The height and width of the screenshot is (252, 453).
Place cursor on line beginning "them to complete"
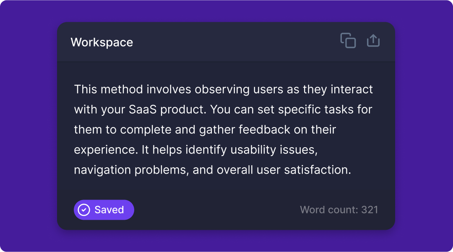click(x=205, y=130)
